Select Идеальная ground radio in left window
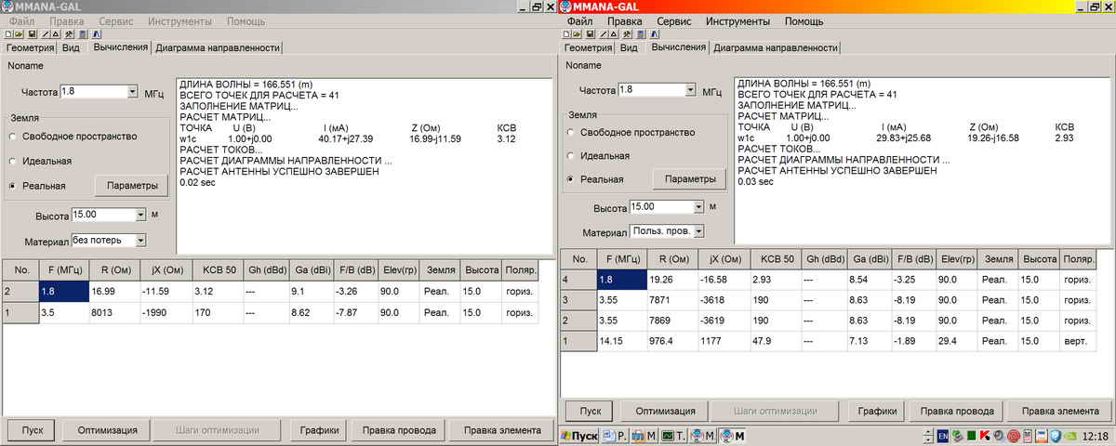 (x=13, y=161)
